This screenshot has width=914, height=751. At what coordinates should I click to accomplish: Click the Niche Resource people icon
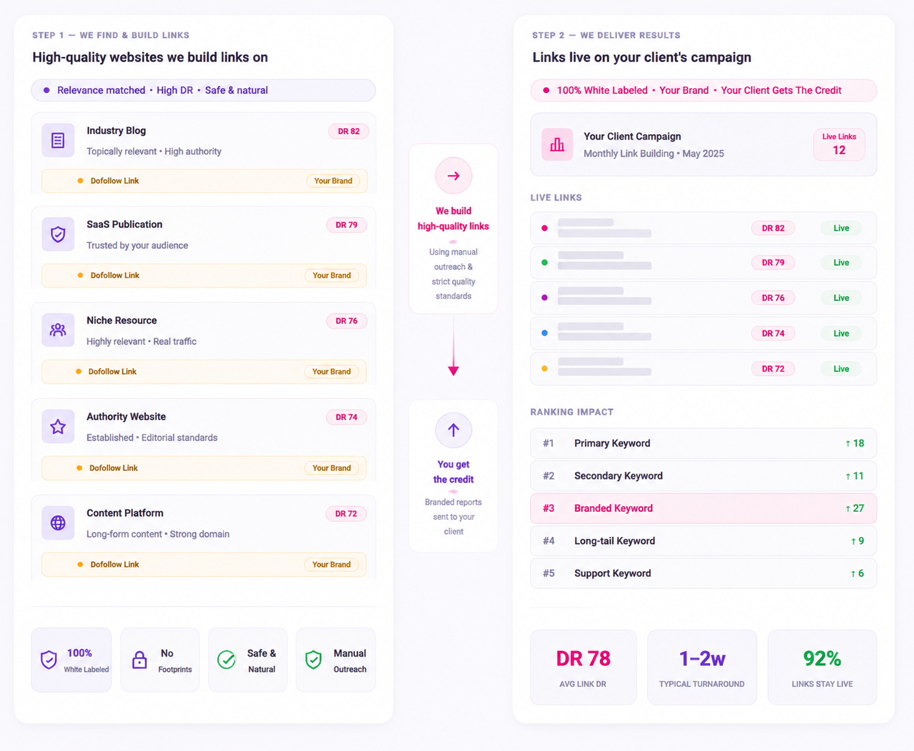pos(58,330)
